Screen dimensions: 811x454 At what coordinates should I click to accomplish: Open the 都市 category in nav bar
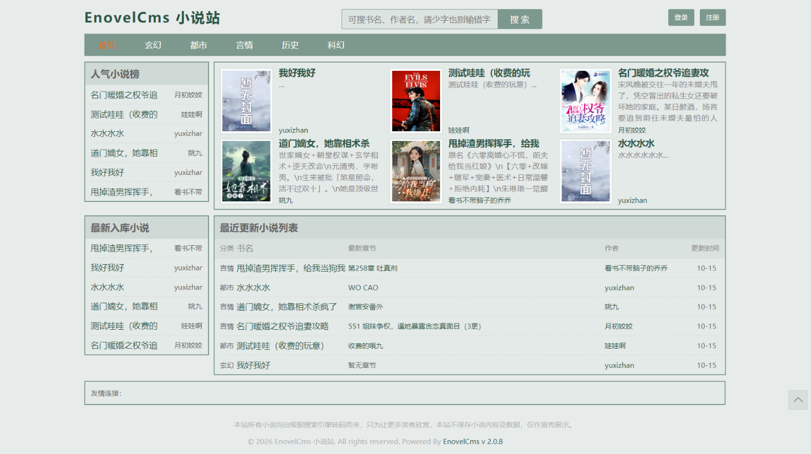pos(199,45)
